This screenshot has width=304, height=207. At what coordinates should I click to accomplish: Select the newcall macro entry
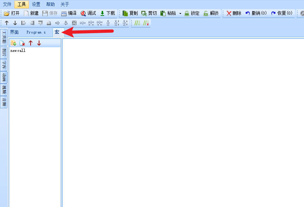[18, 50]
